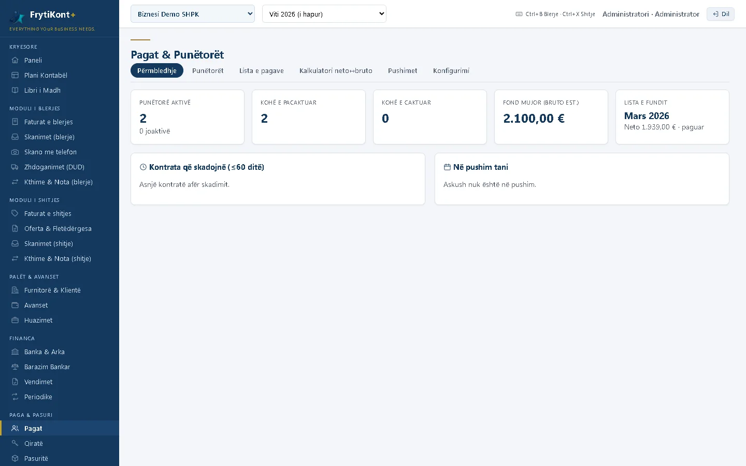This screenshot has height=466, width=746.
Task: Click the Paneli home icon in sidebar
Action: (x=15, y=60)
